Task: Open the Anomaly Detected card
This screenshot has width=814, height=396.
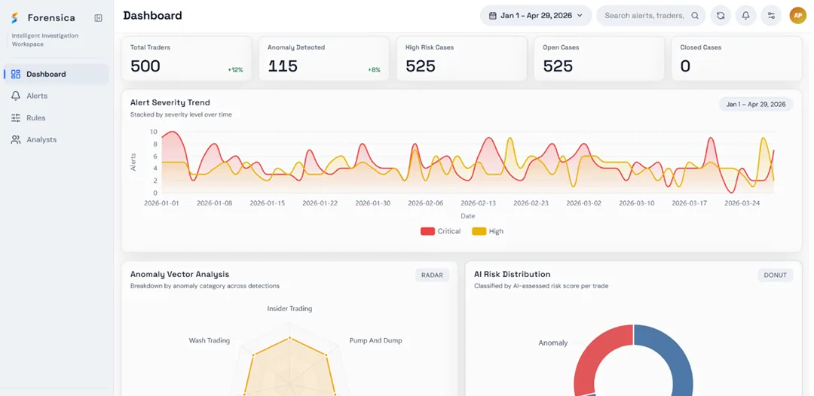Action: (x=324, y=59)
